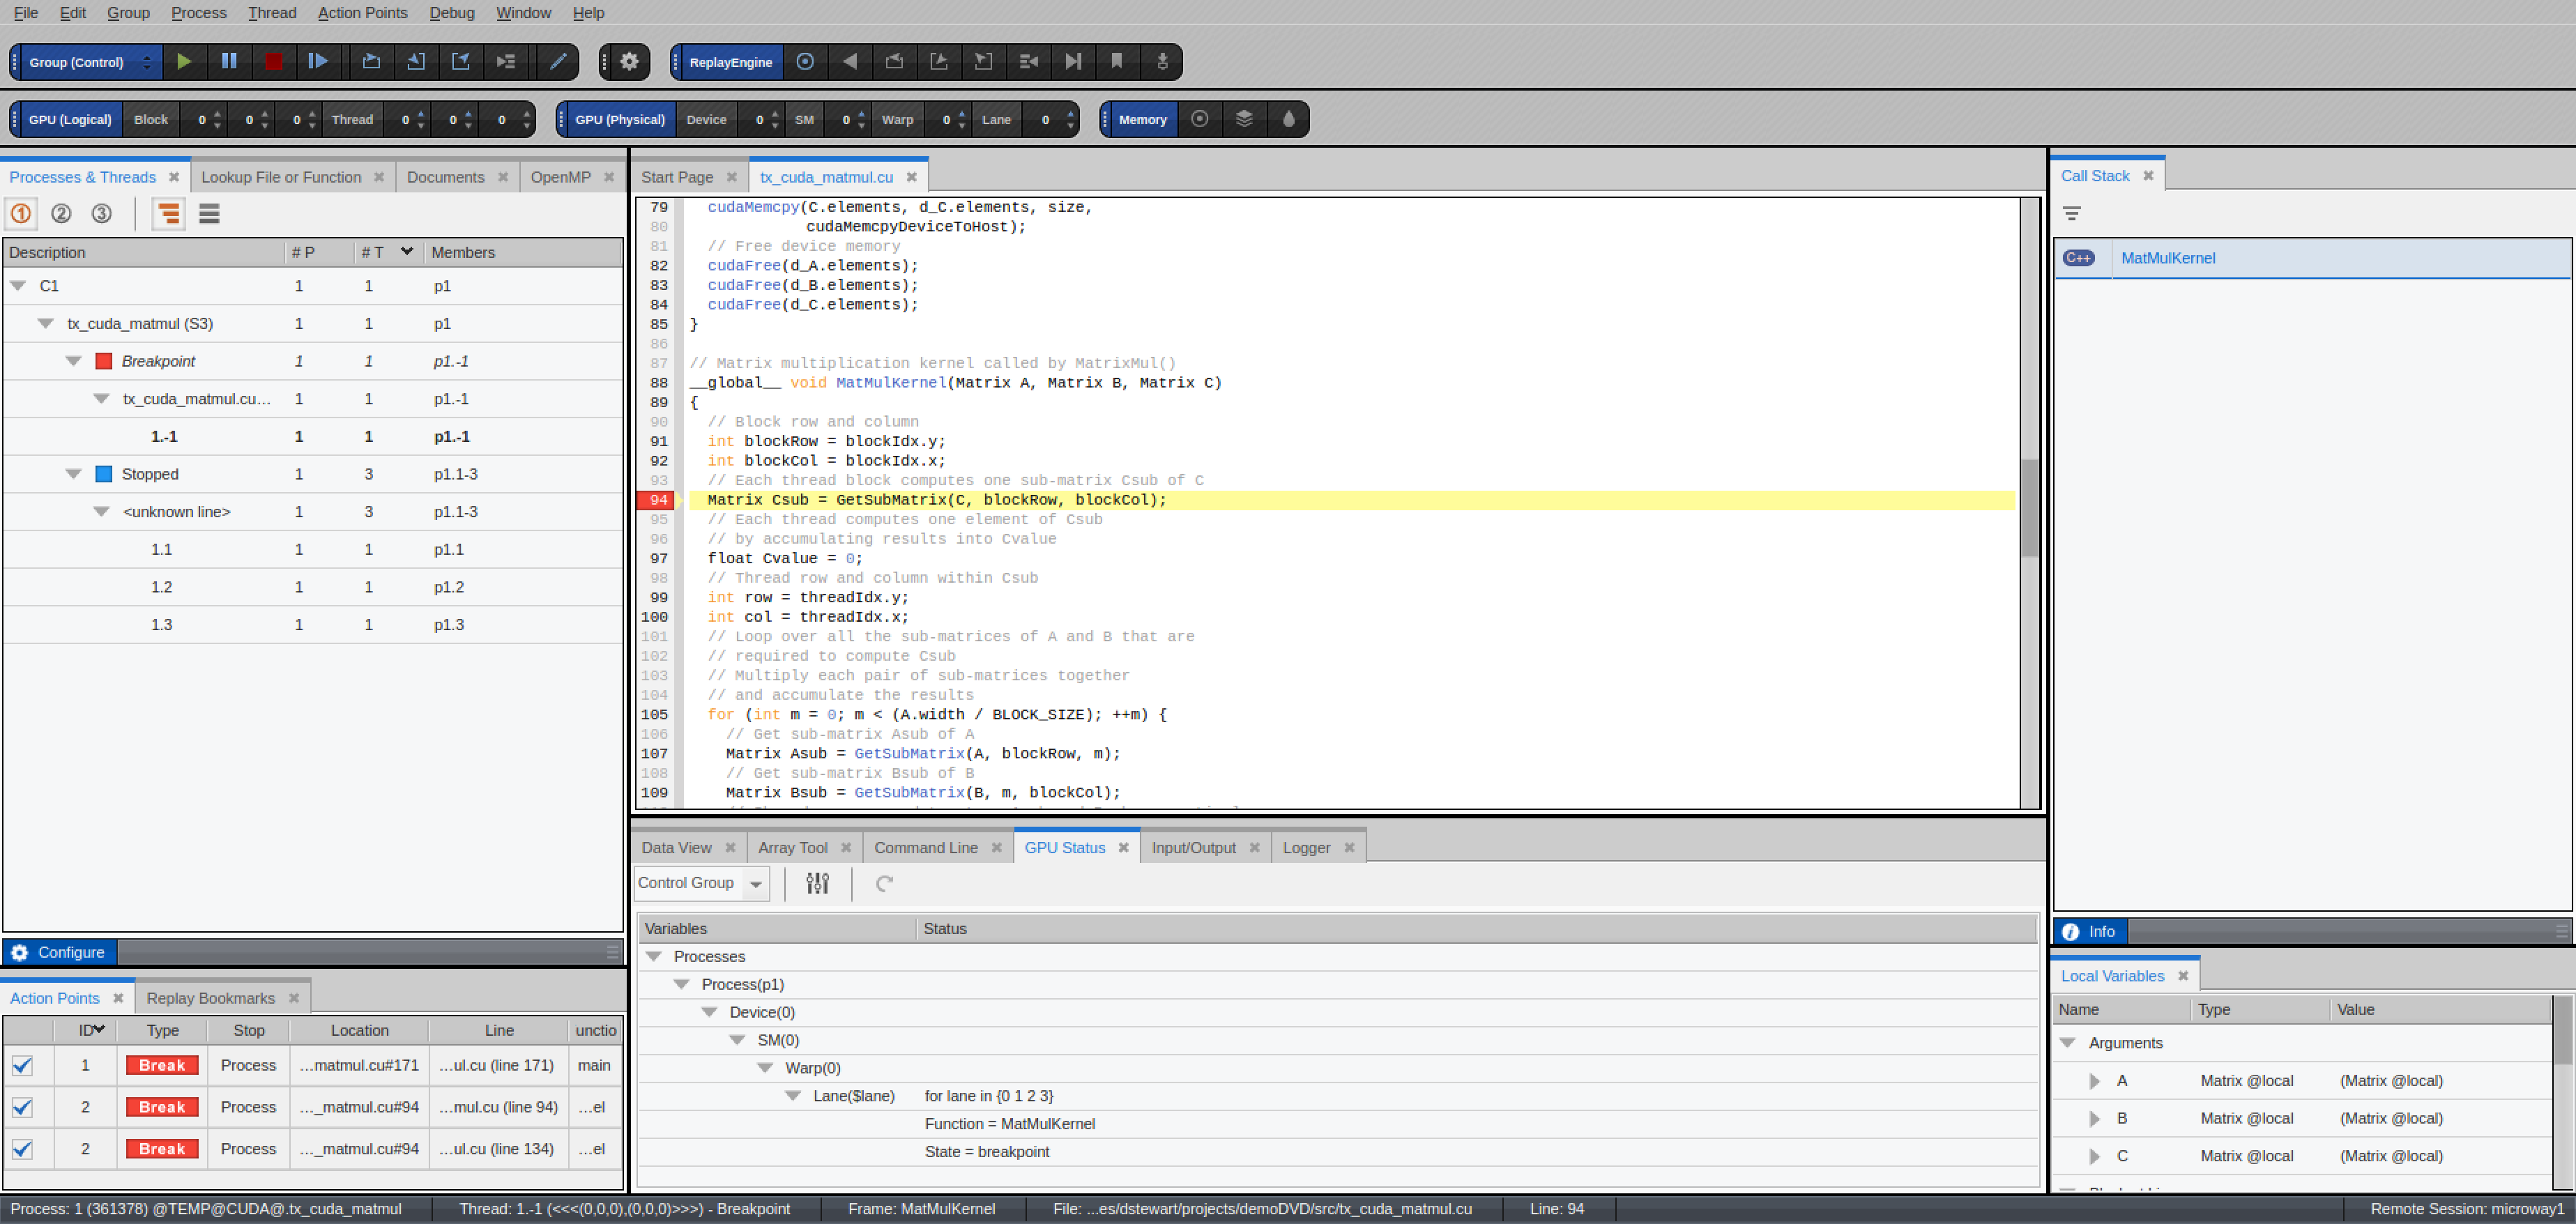2576x1224 pixels.
Task: Switch to the Start Page tab
Action: 677,177
